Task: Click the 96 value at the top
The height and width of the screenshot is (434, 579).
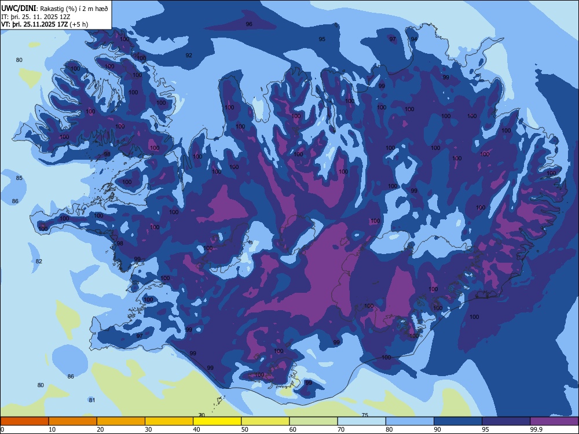Action: tap(249, 24)
